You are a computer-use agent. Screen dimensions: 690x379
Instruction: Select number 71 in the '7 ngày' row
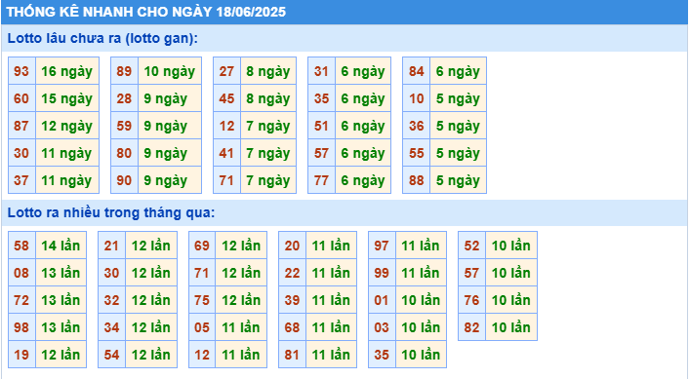click(x=226, y=179)
